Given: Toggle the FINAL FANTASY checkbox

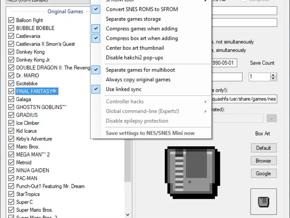Looking at the screenshot, I should click(x=11, y=91).
